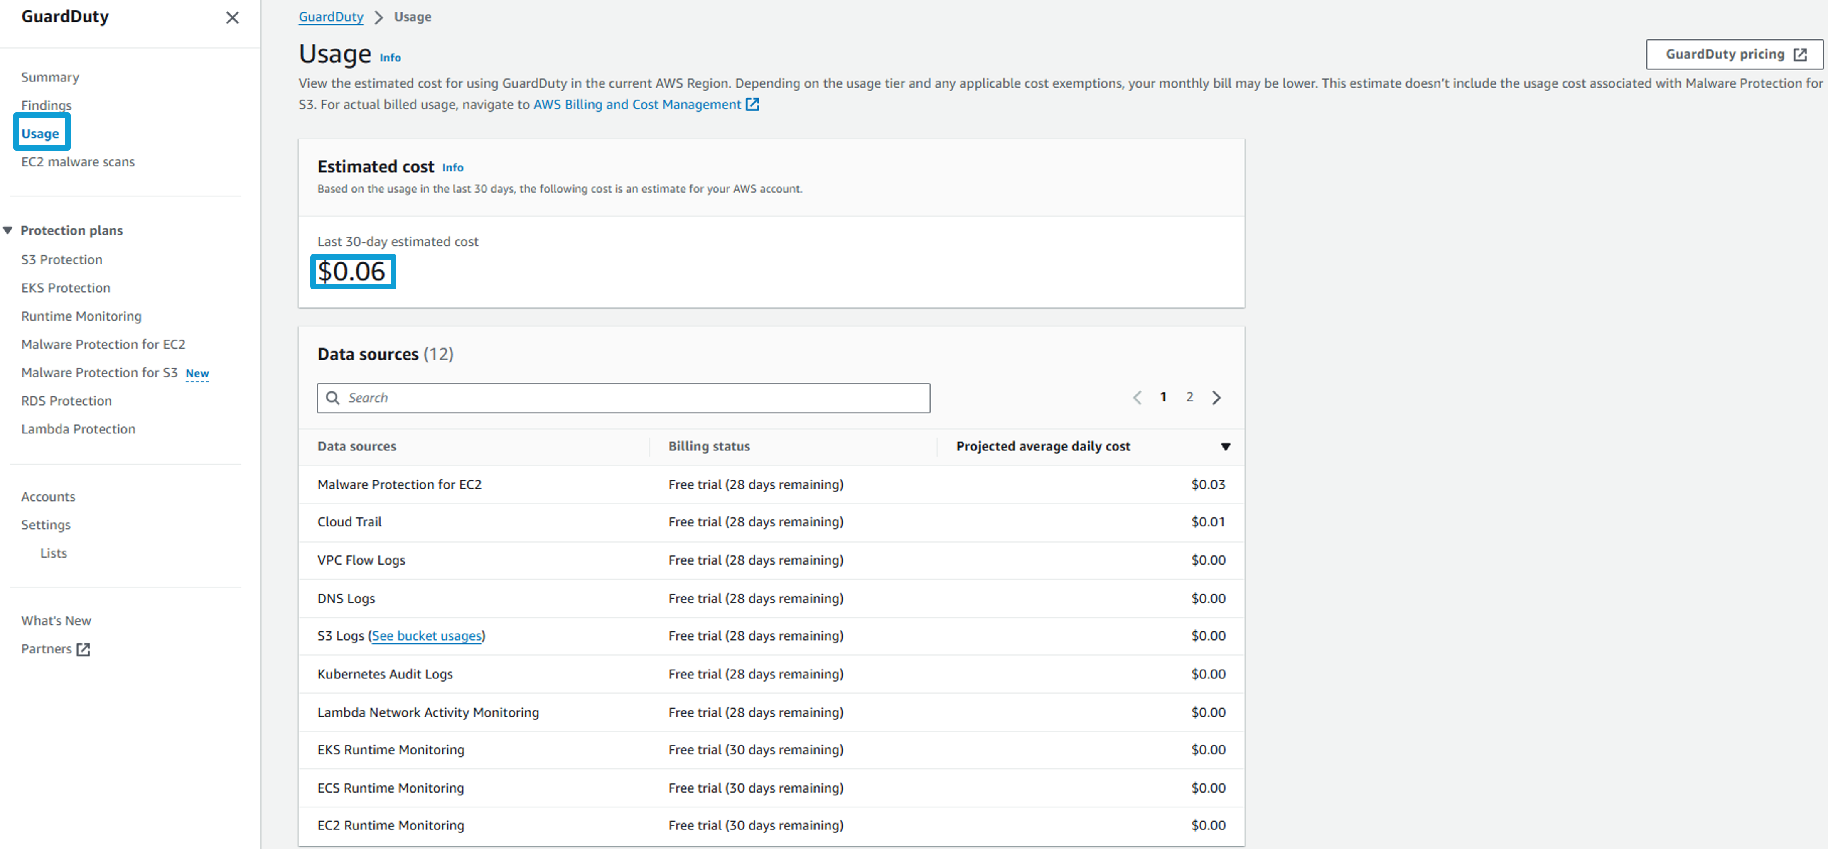This screenshot has width=1828, height=849.
Task: Select page 2 of data sources
Action: (x=1189, y=397)
